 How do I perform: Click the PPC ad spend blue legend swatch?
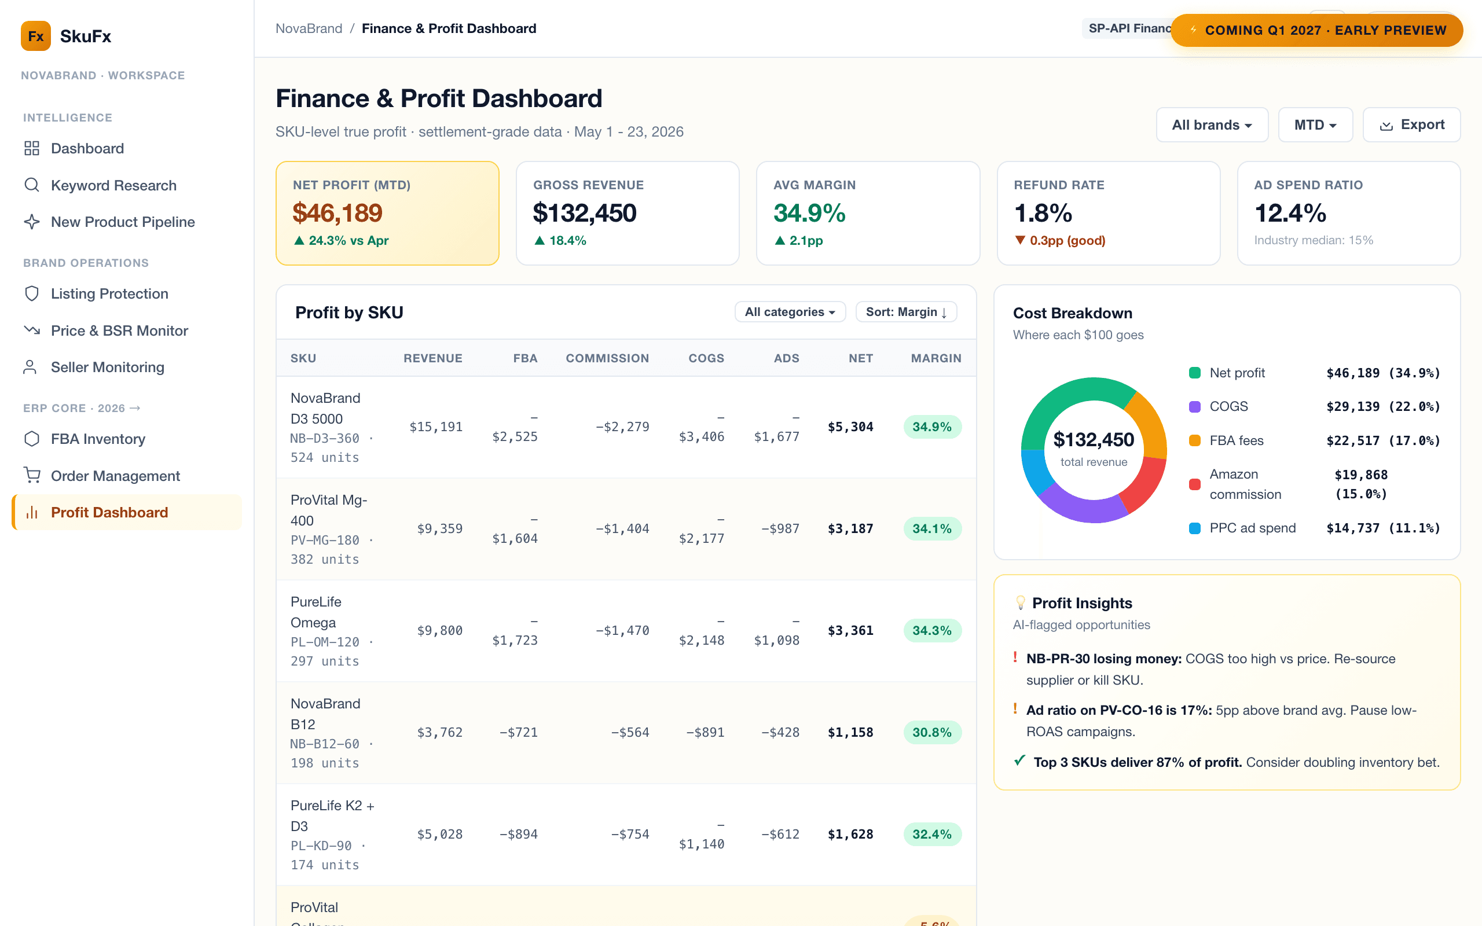click(x=1194, y=528)
